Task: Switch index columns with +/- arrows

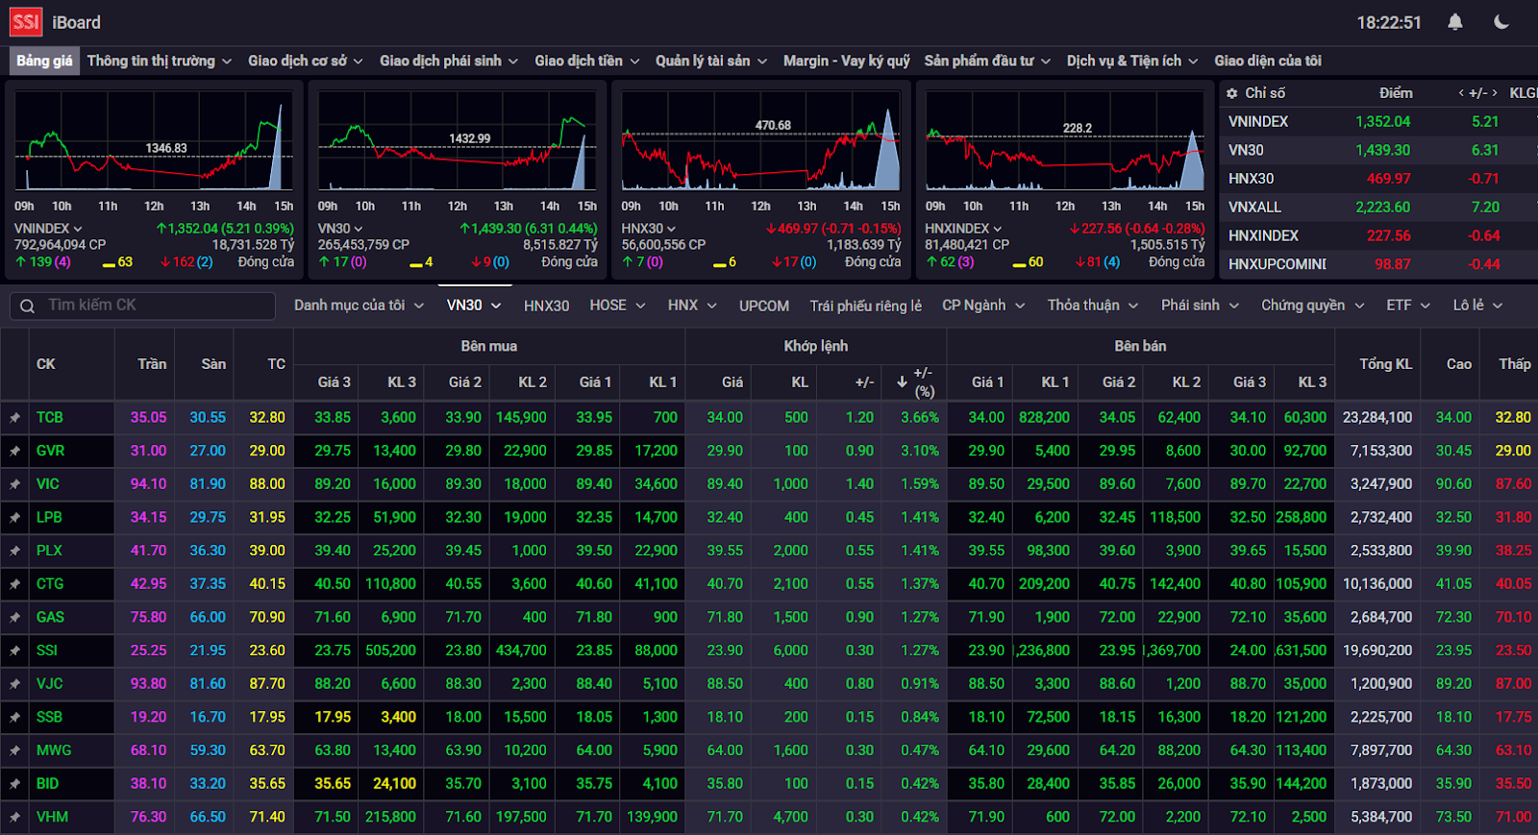Action: (x=1477, y=93)
